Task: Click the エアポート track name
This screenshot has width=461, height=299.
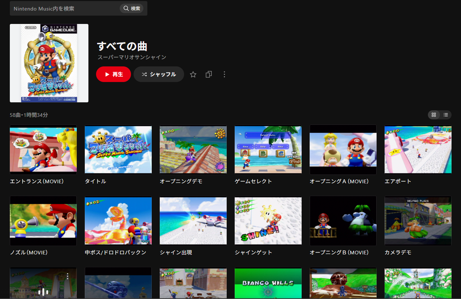Action: click(x=398, y=181)
